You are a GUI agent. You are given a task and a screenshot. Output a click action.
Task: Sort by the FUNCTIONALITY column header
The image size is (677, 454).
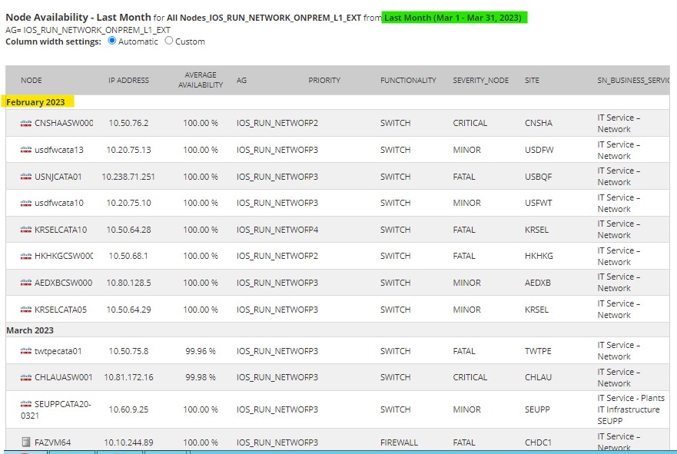[409, 80]
